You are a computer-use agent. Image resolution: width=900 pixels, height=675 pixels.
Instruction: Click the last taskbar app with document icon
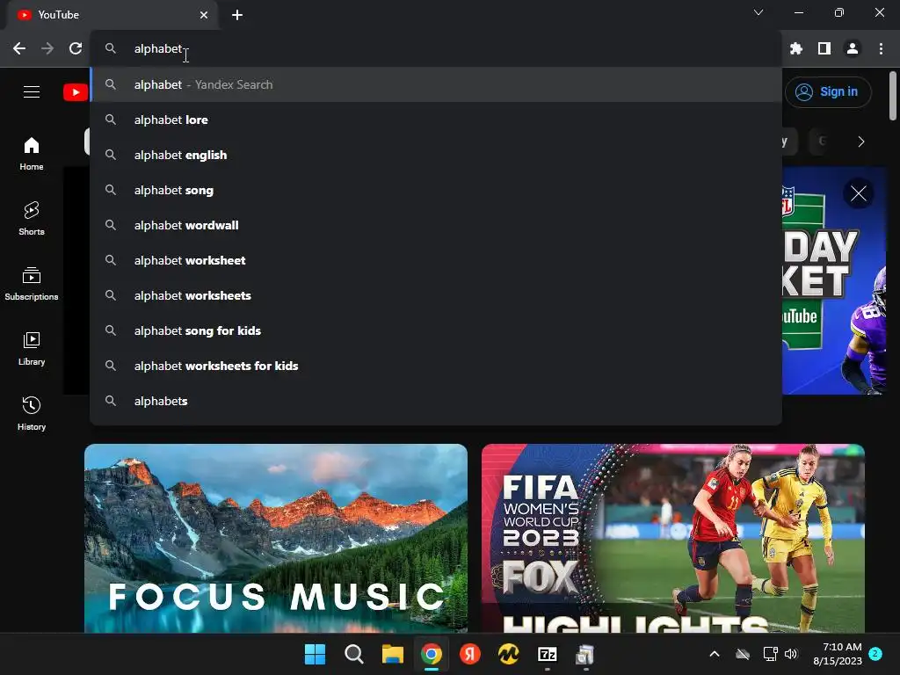click(x=586, y=654)
